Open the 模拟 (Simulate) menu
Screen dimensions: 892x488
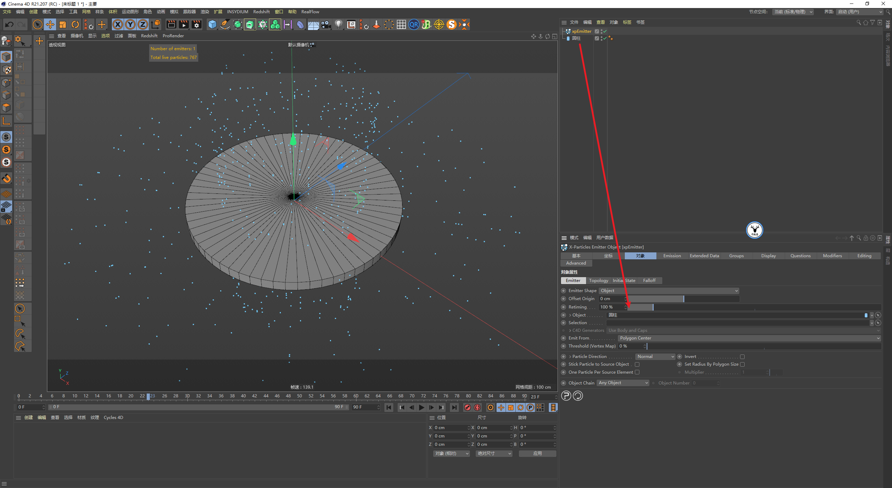tap(174, 12)
